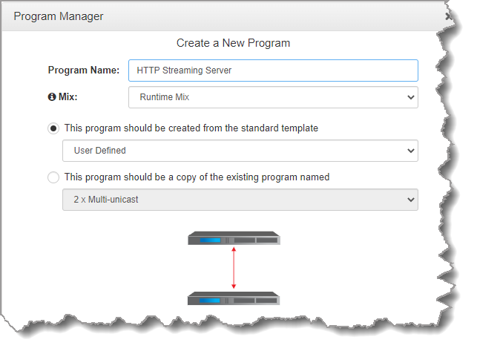This screenshot has width=477, height=354.
Task: Select the standard template radio button
Action: 53,128
